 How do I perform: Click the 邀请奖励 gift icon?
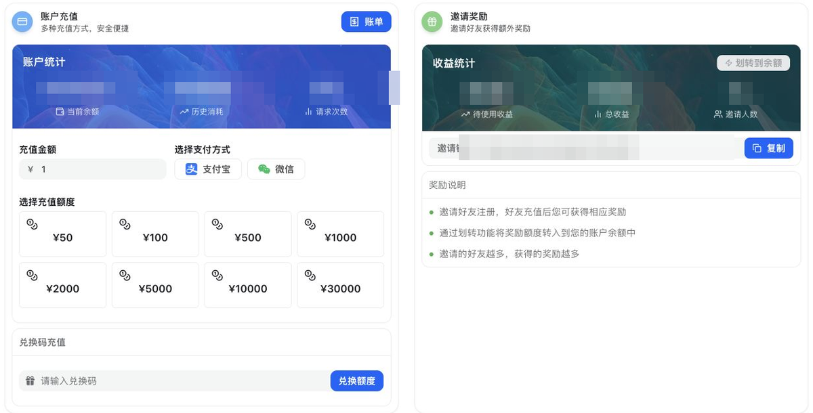click(432, 22)
